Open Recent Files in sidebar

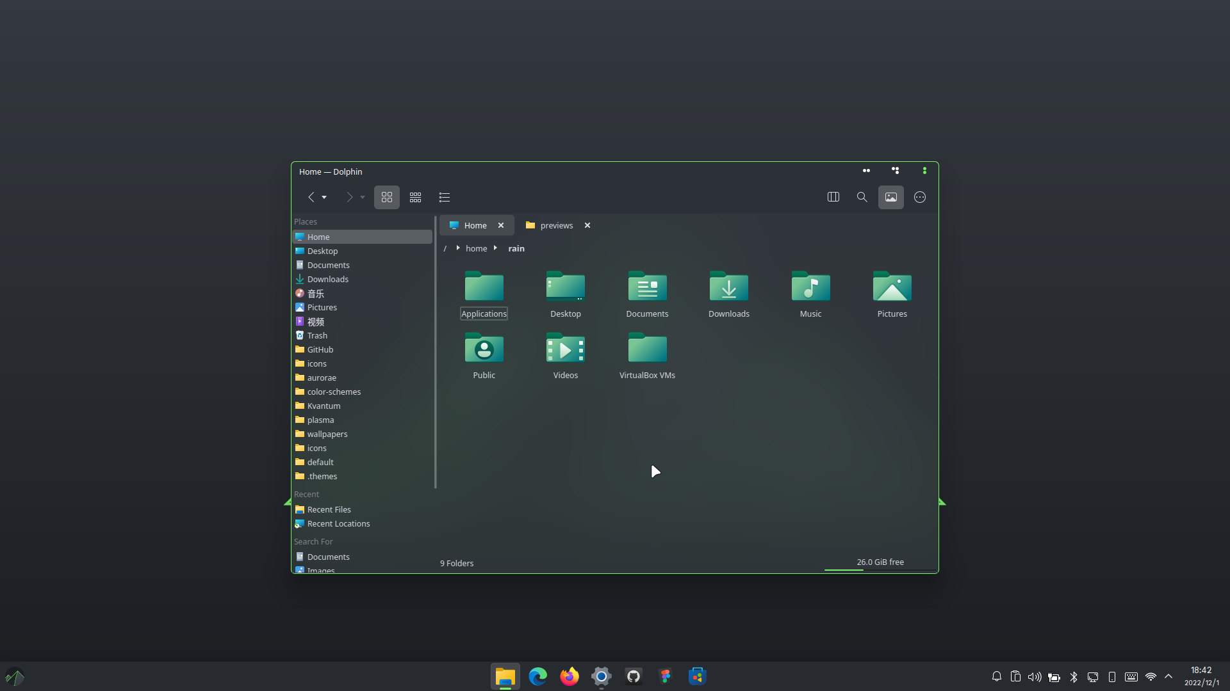pos(363,509)
